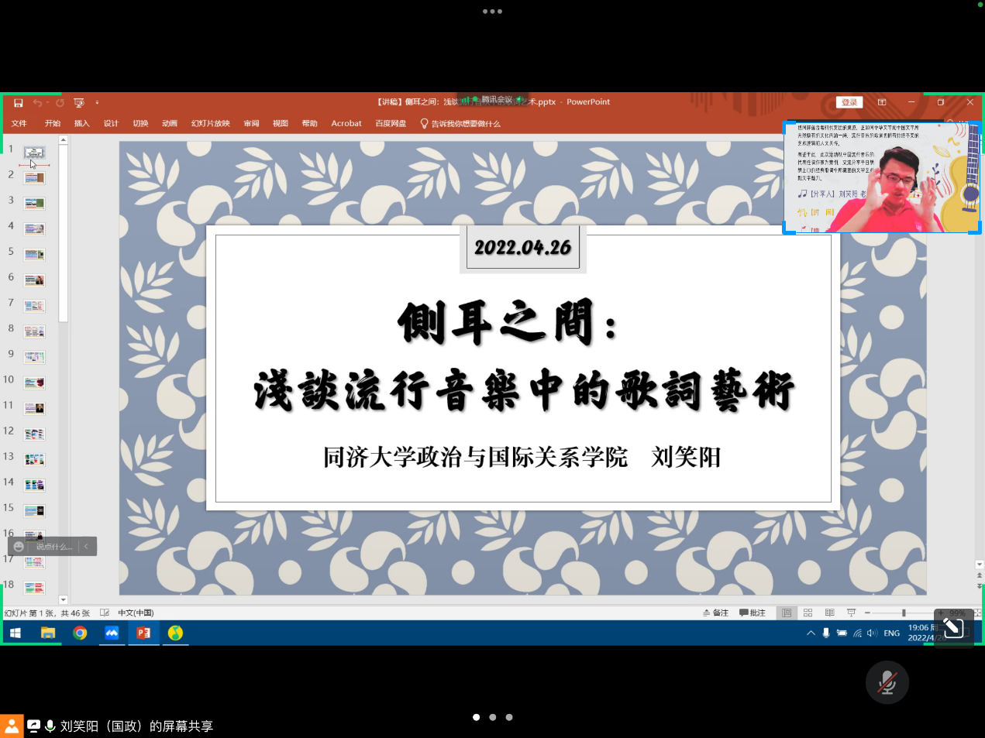Image resolution: width=985 pixels, height=738 pixels.
Task: Expand the customize quick access toolbar dropdown
Action: tap(97, 102)
